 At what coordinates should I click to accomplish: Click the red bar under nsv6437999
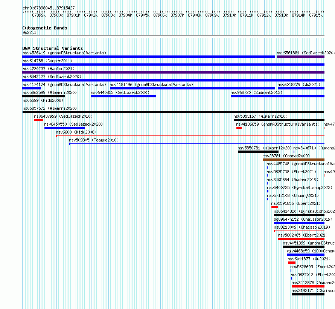tap(38, 120)
